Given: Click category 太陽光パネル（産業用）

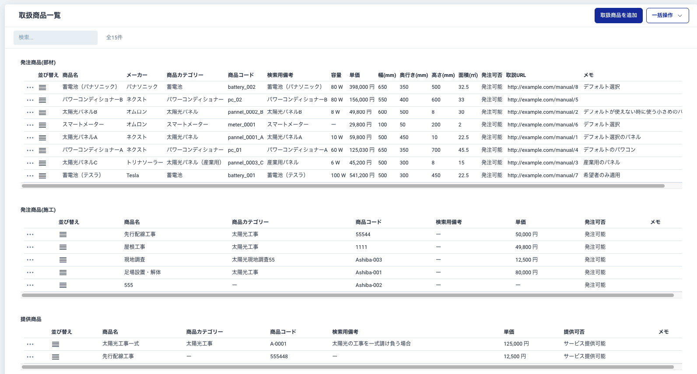Looking at the screenshot, I should (x=195, y=163).
